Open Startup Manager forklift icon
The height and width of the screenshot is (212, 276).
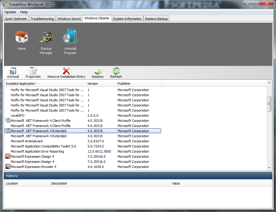[46, 37]
